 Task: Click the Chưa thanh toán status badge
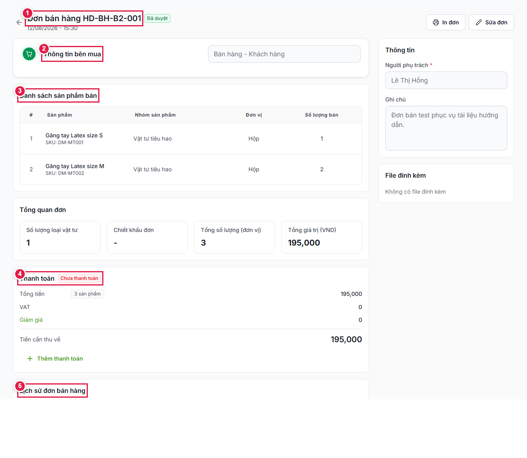(79, 278)
